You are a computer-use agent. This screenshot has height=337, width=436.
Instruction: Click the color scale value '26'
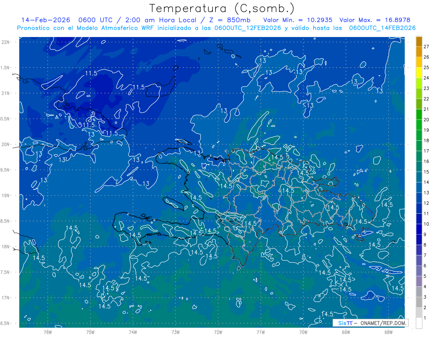point(426,57)
